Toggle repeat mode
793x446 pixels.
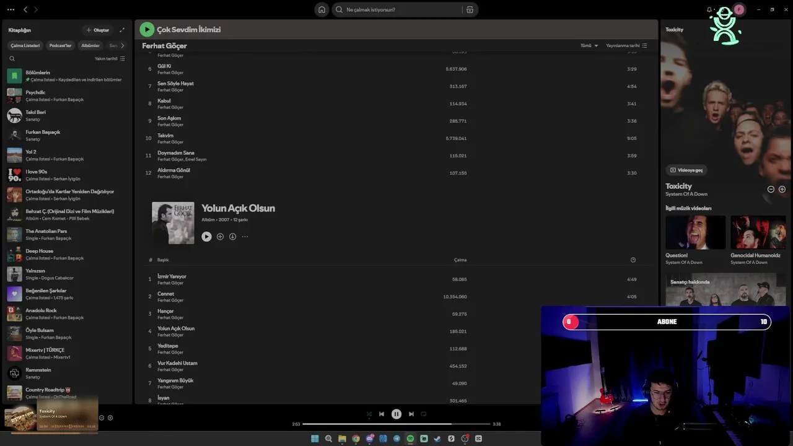point(424,414)
